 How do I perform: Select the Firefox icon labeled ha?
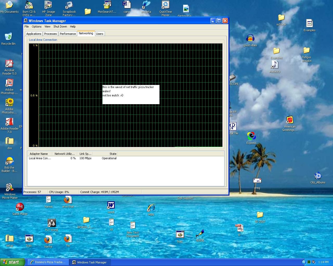tap(68, 241)
